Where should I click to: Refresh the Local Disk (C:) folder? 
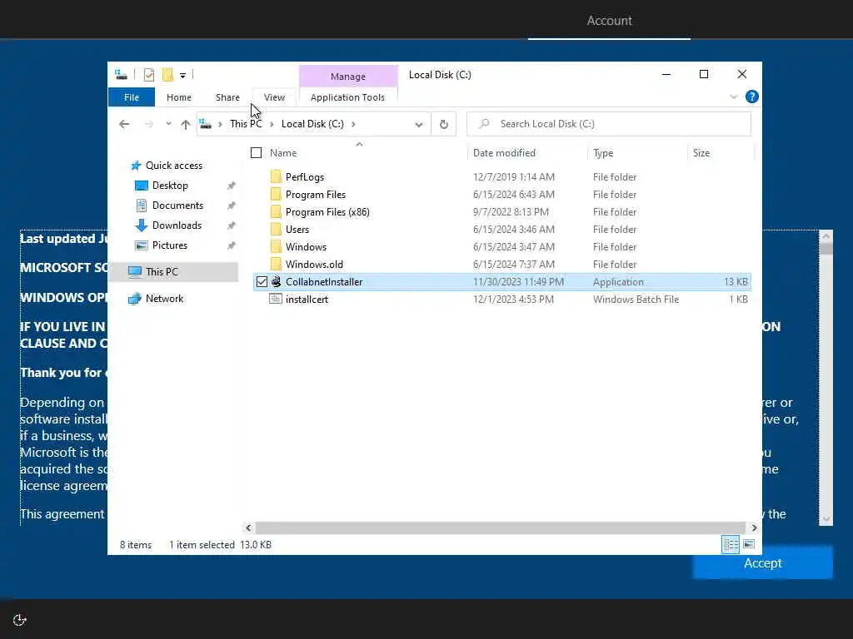tap(444, 125)
